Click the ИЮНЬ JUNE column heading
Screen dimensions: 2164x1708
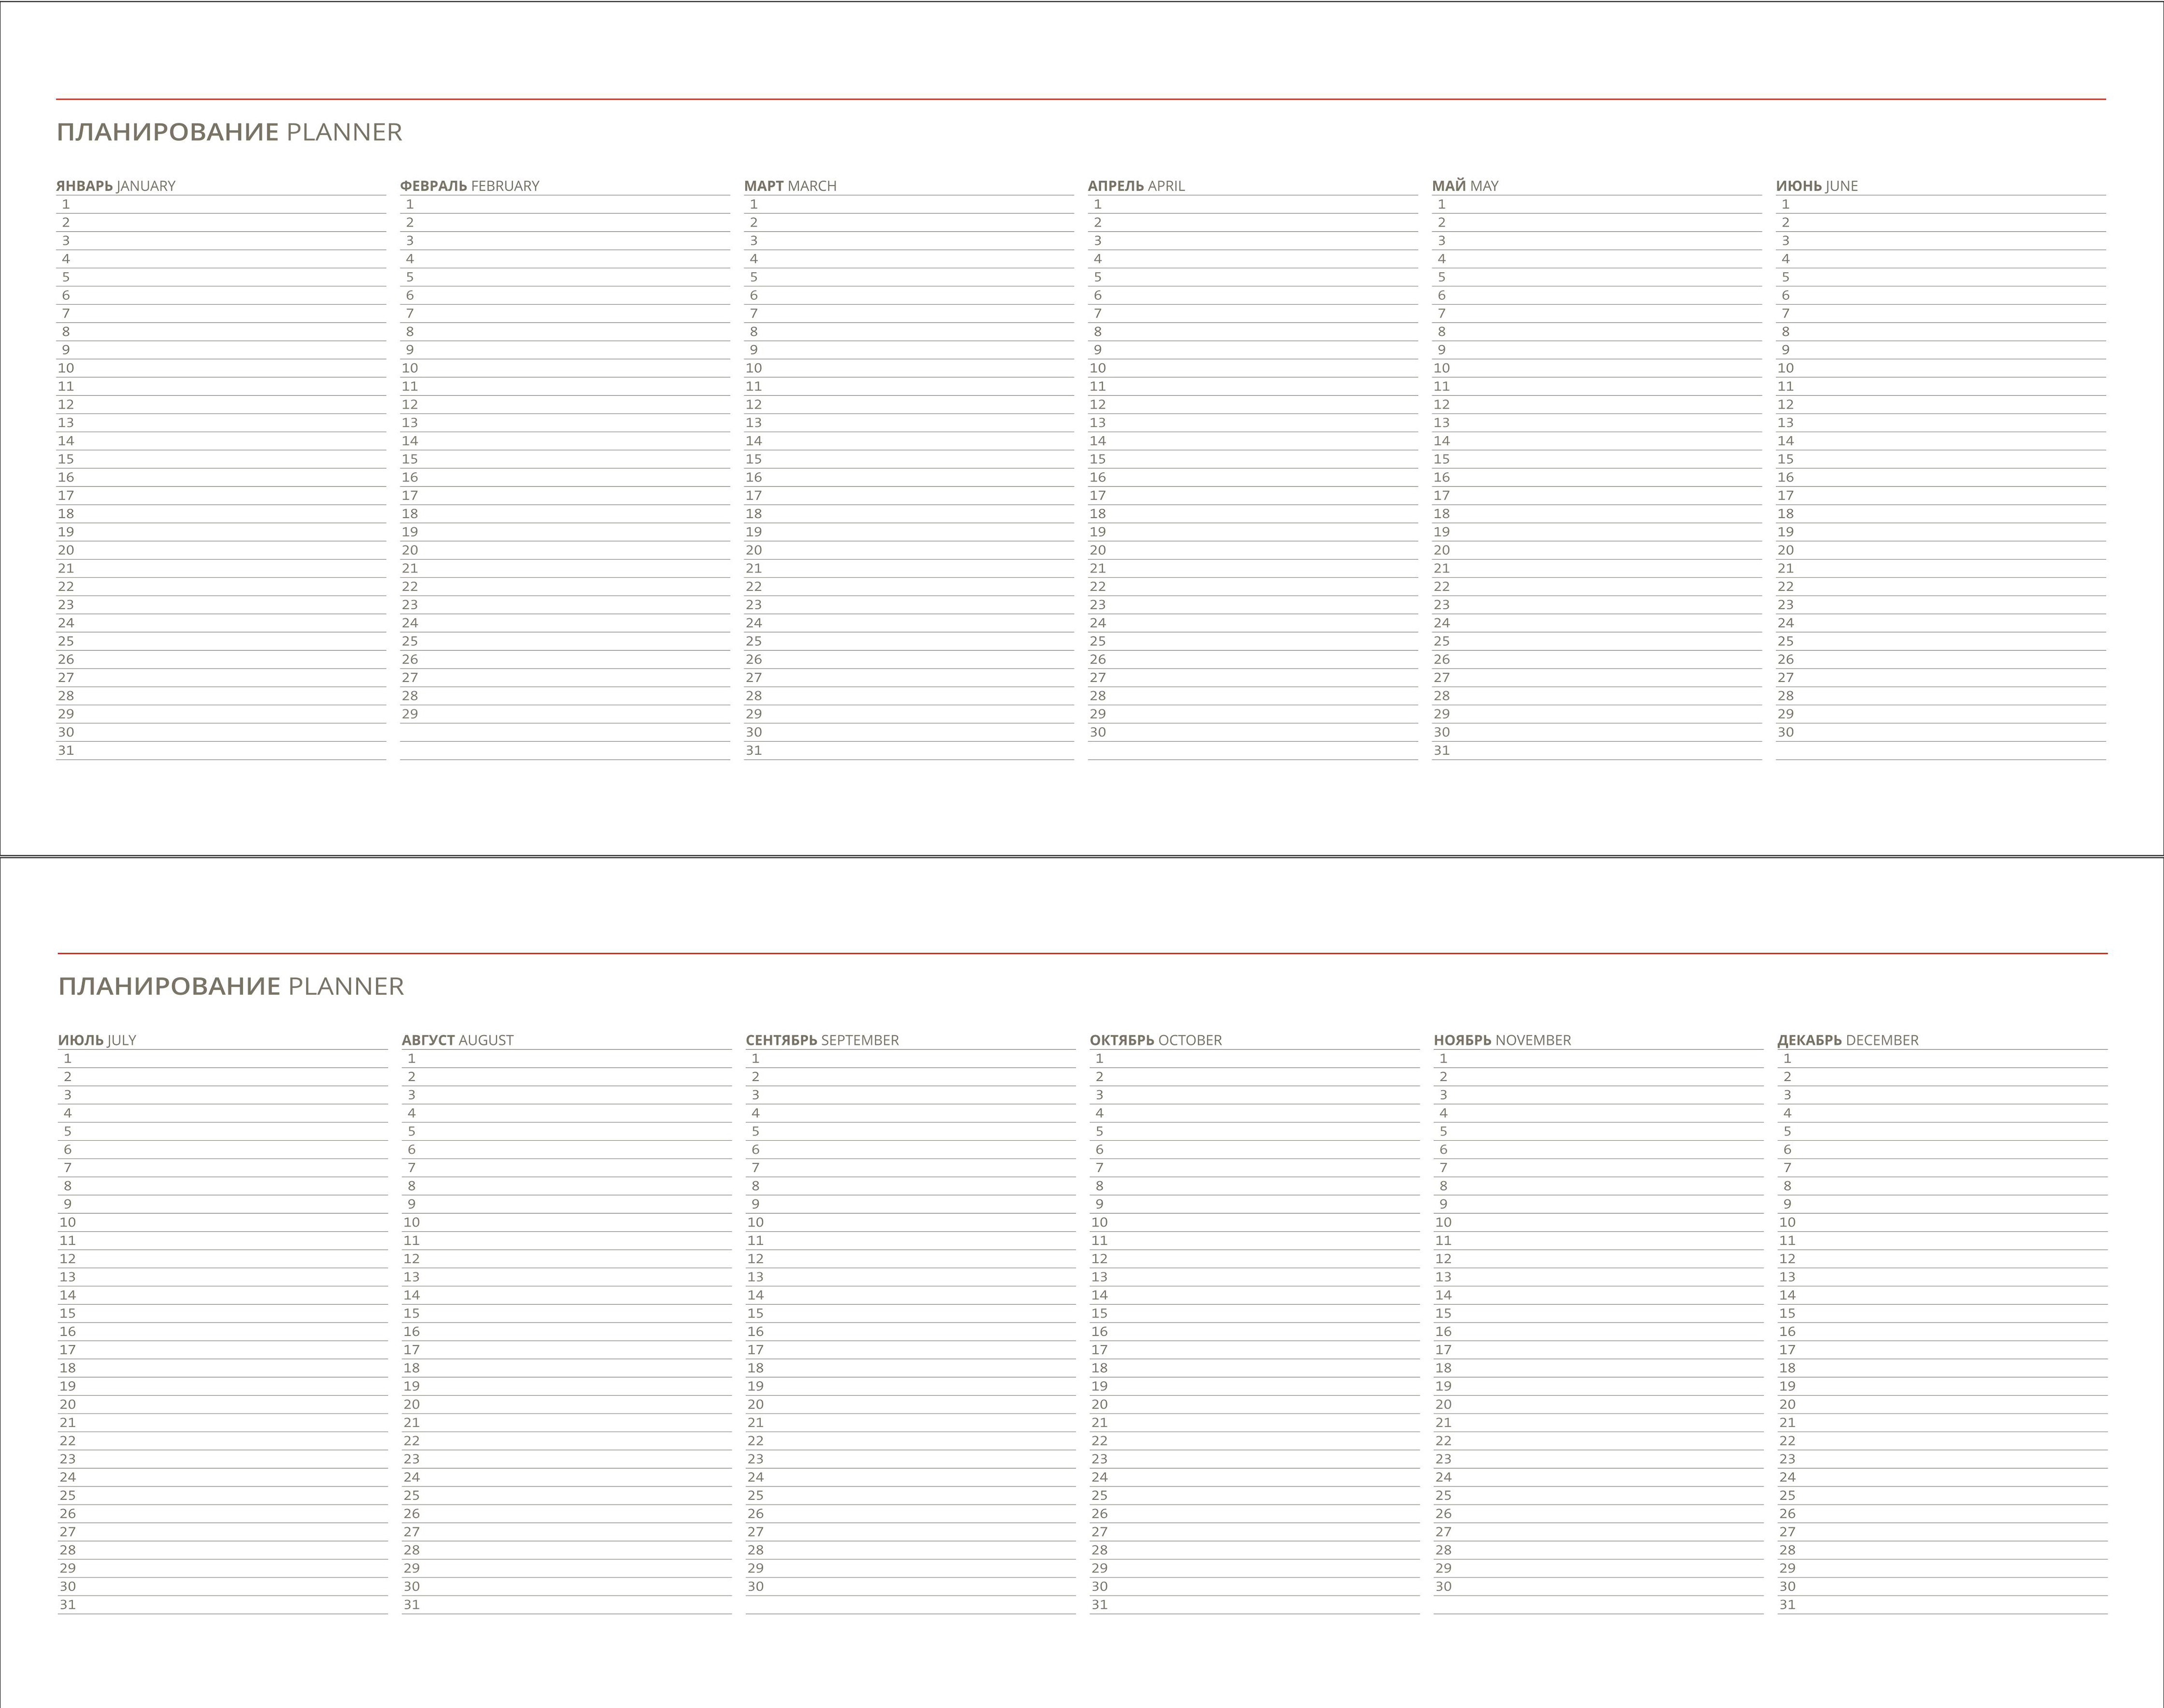click(x=1817, y=186)
